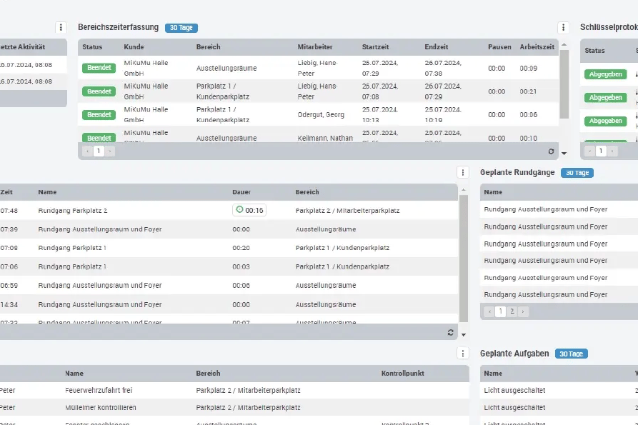The height and width of the screenshot is (425, 638).
Task: Select page 1 of Geplante Rundgänge
Action: 501,311
